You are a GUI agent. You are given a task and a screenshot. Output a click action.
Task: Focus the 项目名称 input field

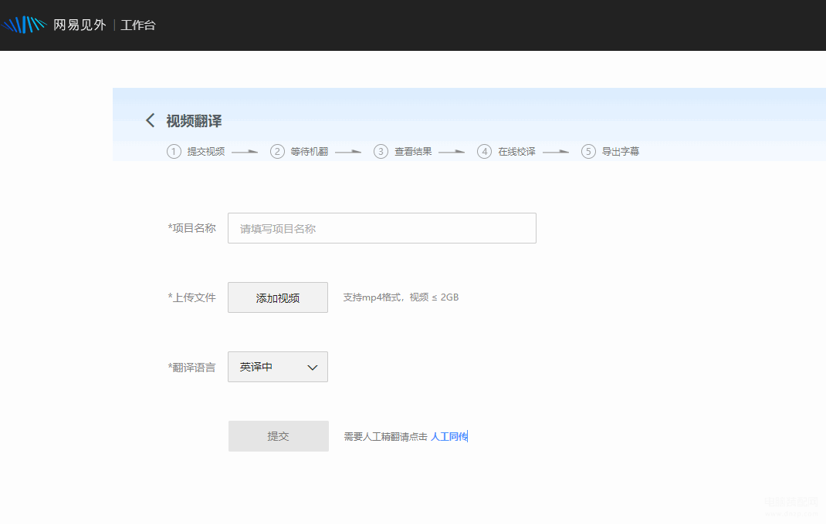click(382, 228)
